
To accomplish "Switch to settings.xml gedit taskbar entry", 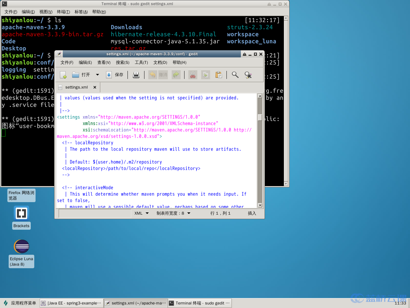I will pyautogui.click(x=136, y=303).
